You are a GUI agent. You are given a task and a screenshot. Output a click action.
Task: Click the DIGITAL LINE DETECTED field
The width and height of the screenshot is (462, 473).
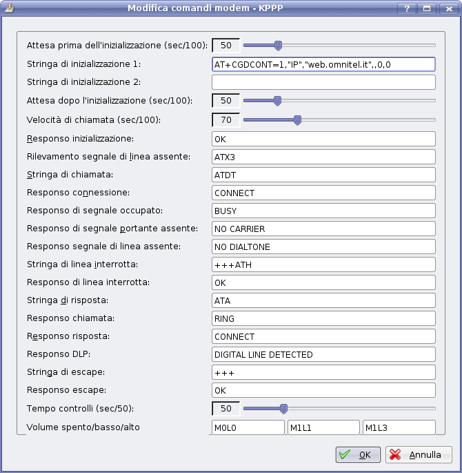coord(323,354)
